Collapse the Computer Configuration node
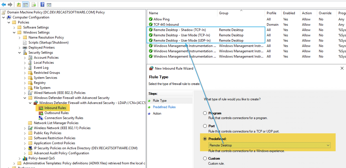The image size is (346, 168). tap(4, 17)
